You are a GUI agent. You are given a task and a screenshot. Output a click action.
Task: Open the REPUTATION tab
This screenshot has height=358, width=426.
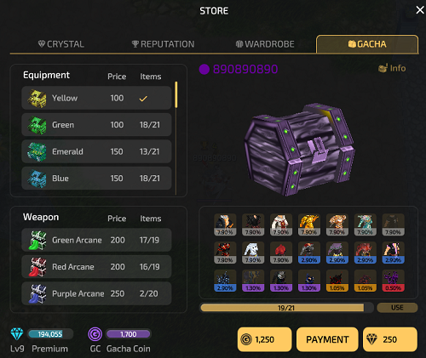(164, 44)
